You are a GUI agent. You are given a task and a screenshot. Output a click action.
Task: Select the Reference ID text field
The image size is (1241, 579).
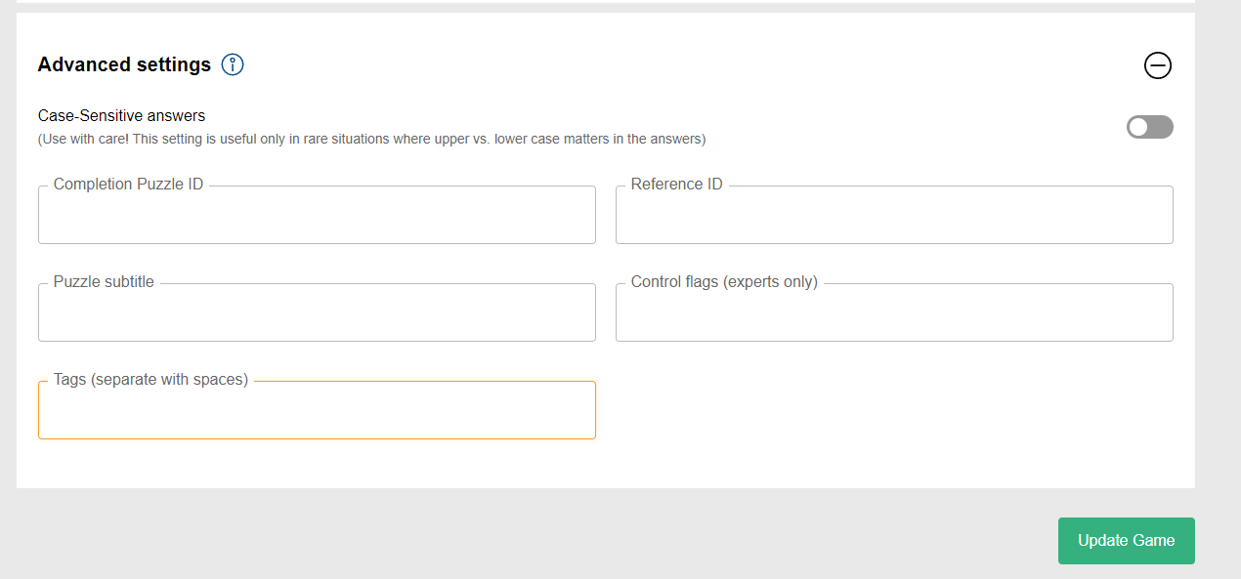894,215
